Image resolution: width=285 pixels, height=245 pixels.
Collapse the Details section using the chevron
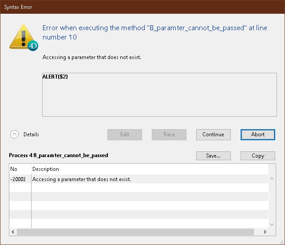tap(14, 134)
